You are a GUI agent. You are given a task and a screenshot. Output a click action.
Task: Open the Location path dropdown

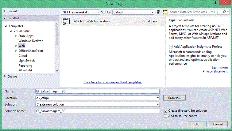click(158, 98)
